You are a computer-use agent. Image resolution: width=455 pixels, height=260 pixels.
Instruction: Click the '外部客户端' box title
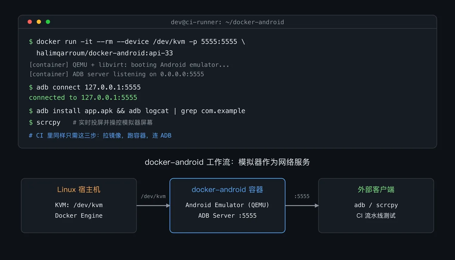(376, 190)
